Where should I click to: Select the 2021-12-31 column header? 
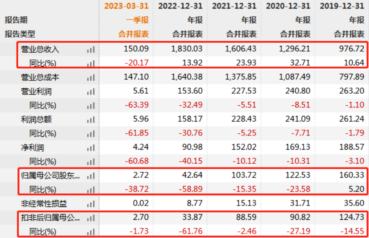(234, 6)
